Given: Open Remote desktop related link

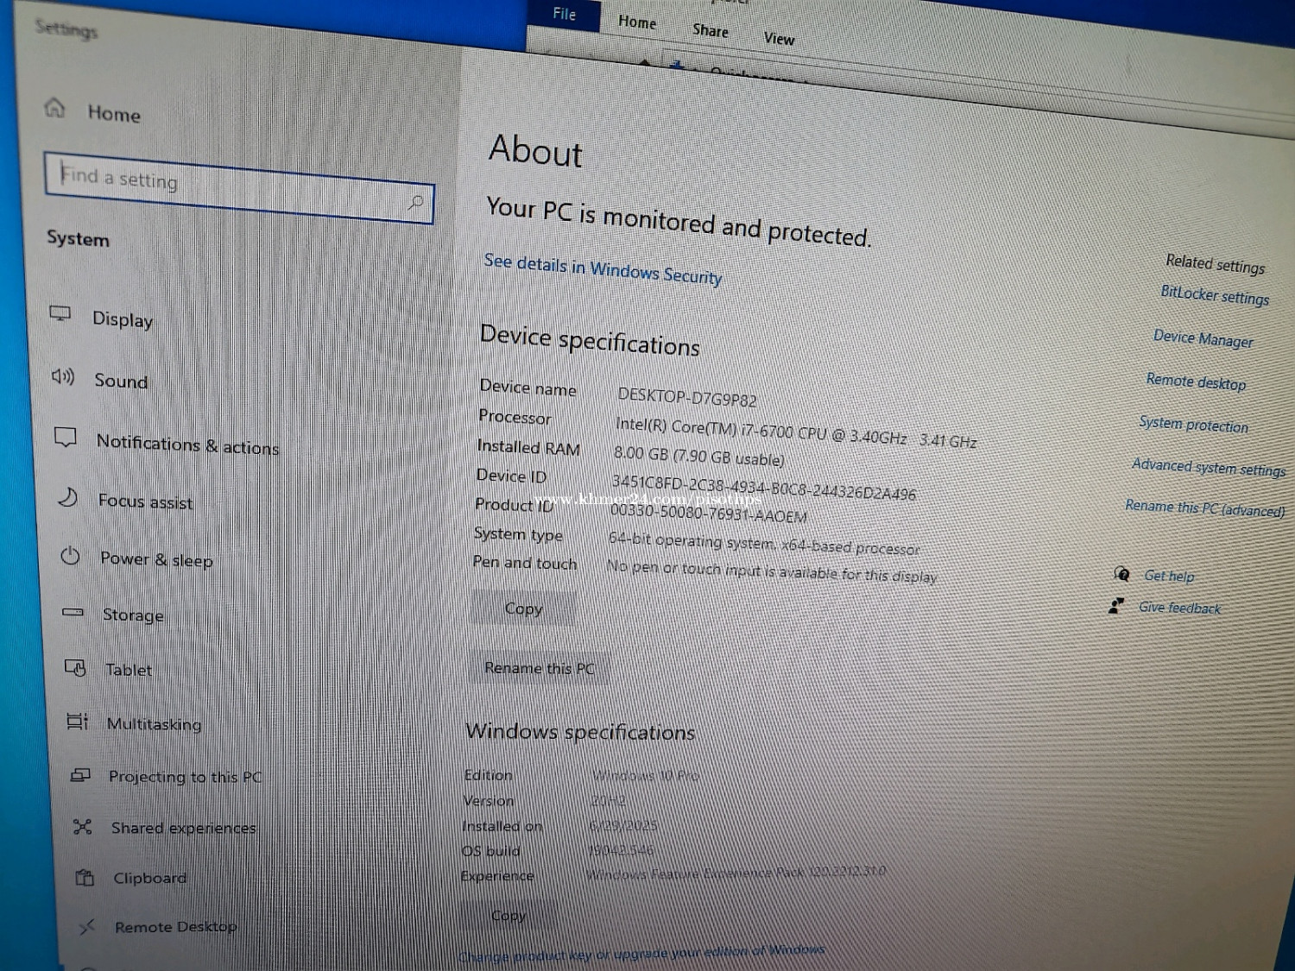Looking at the screenshot, I should [1196, 381].
